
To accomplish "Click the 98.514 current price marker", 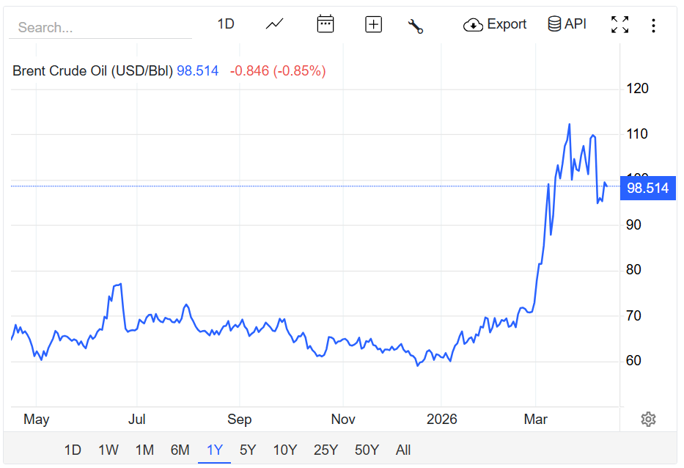I will (648, 189).
